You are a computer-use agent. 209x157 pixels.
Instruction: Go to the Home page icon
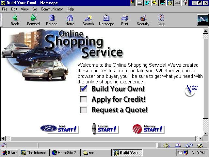click(70, 20)
